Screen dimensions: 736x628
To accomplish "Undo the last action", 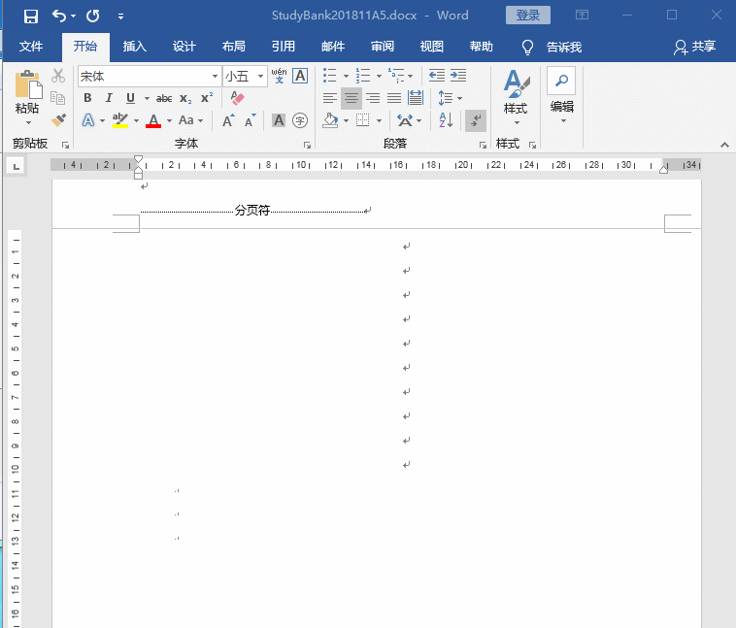I will (59, 16).
